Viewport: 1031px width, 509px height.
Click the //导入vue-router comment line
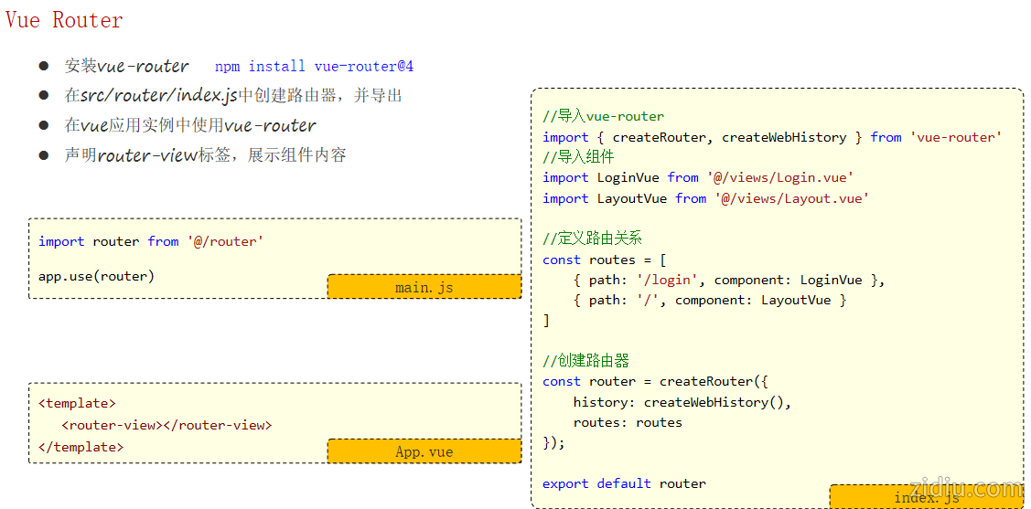coord(603,116)
